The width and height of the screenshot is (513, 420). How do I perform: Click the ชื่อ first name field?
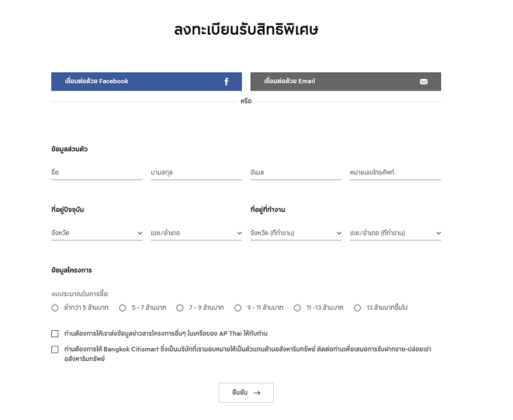(97, 172)
